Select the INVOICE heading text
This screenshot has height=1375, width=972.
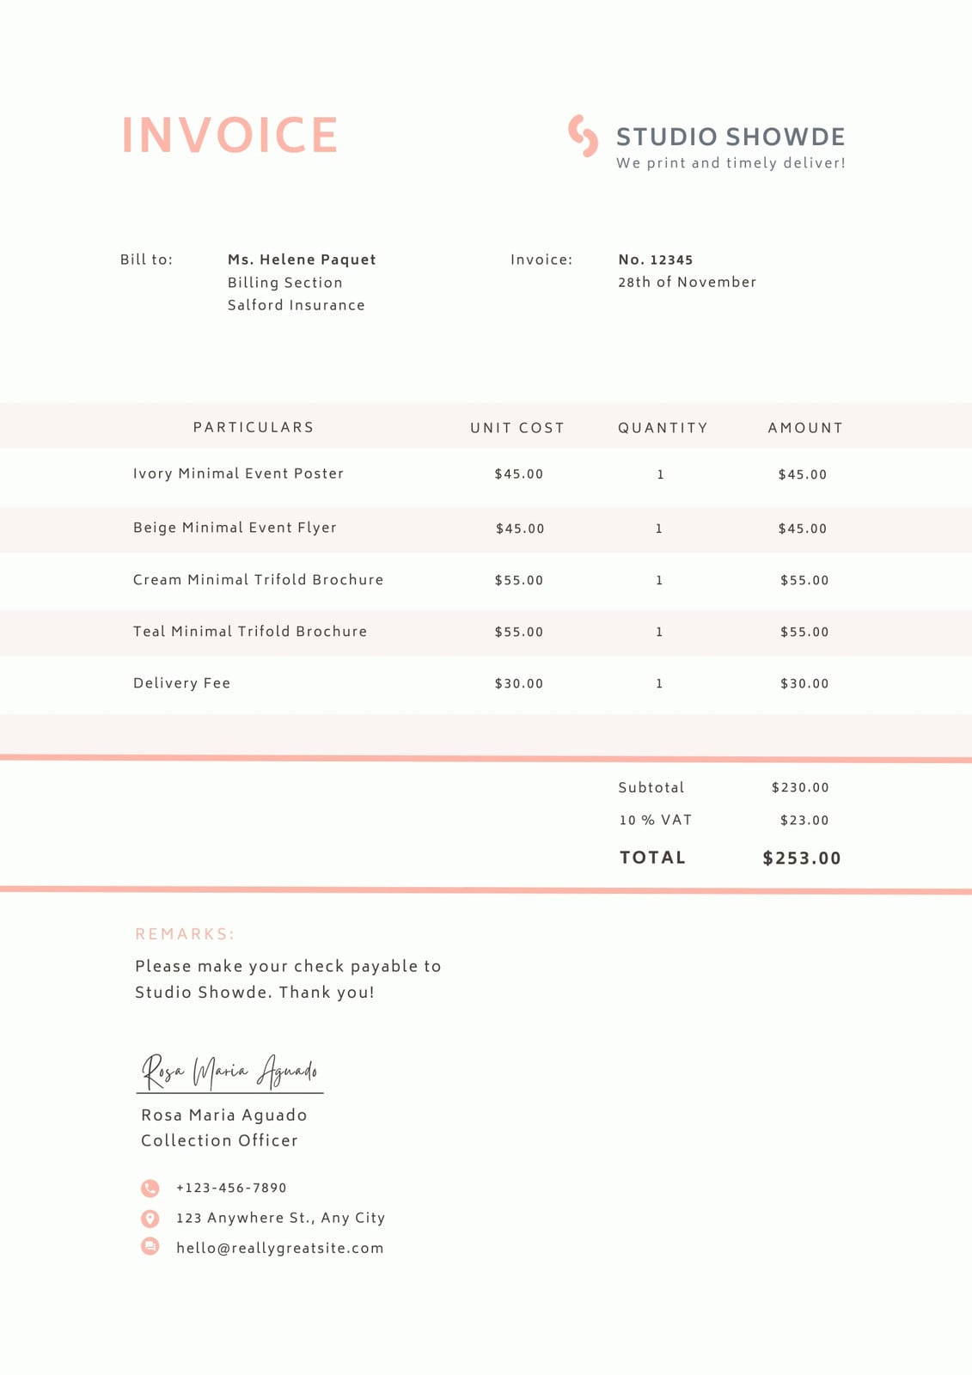(x=229, y=135)
